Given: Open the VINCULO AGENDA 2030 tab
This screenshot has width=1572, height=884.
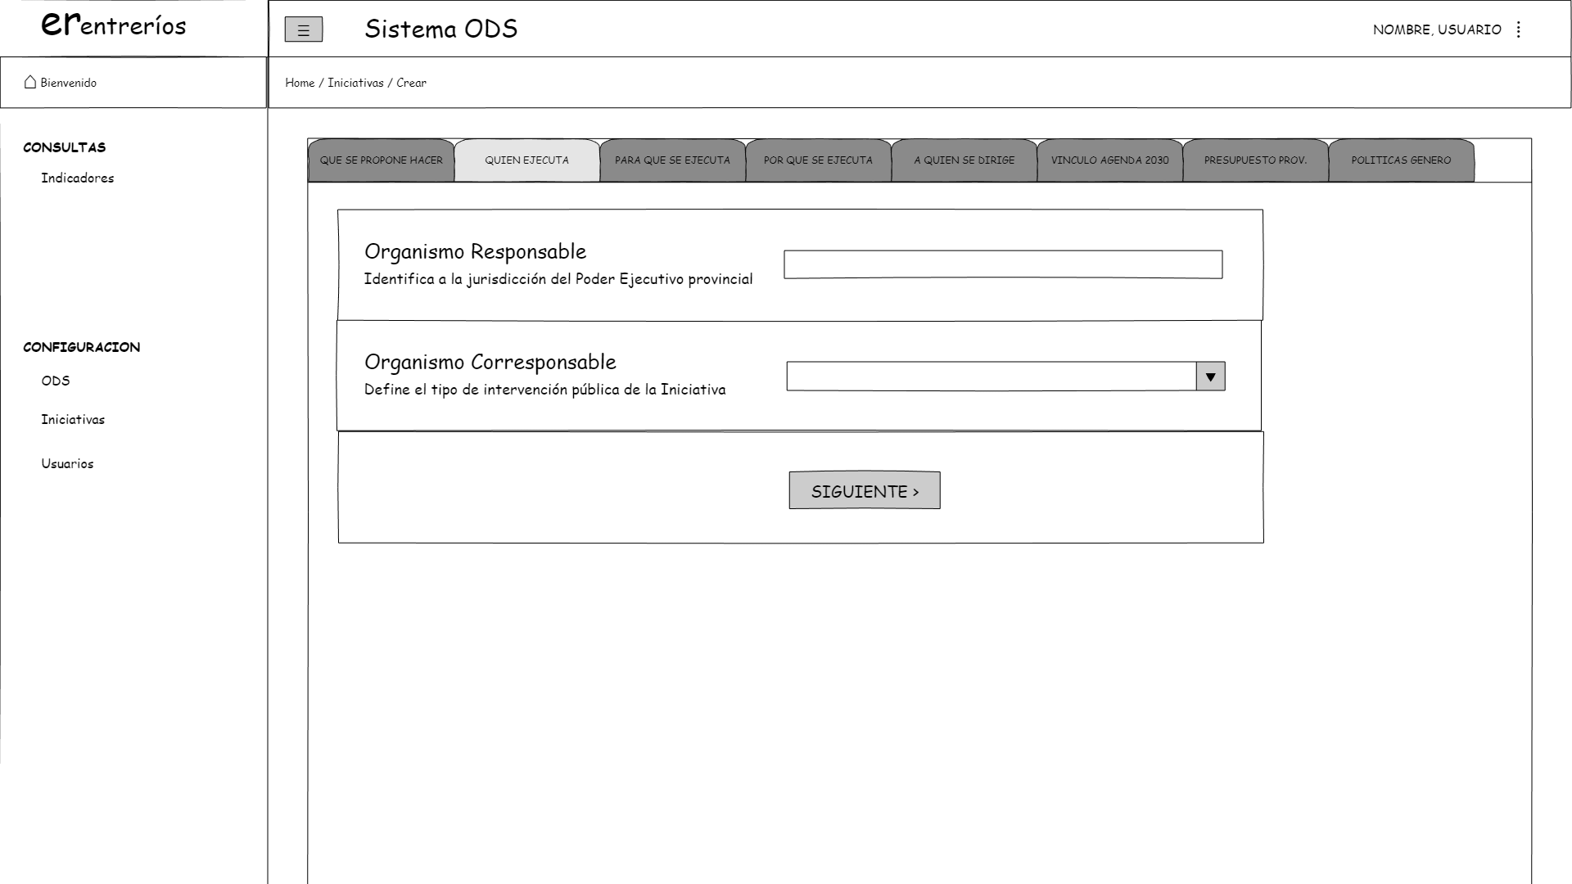Looking at the screenshot, I should point(1109,160).
